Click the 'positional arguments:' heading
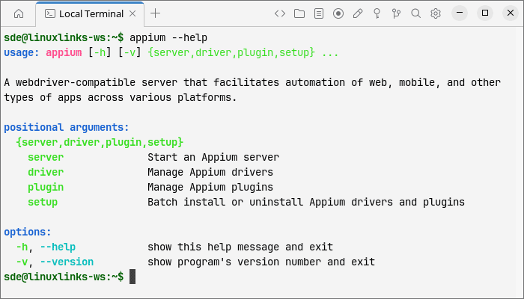This screenshot has width=524, height=299. 67,128
